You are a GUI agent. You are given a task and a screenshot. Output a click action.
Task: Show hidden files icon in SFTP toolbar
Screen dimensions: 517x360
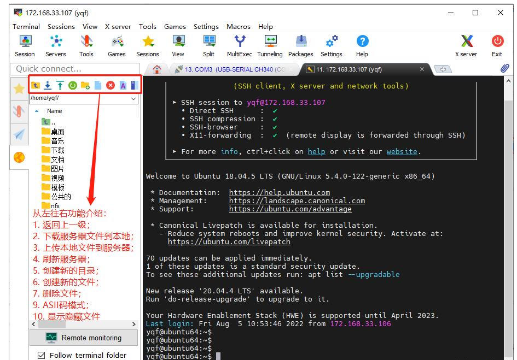[x=134, y=85]
